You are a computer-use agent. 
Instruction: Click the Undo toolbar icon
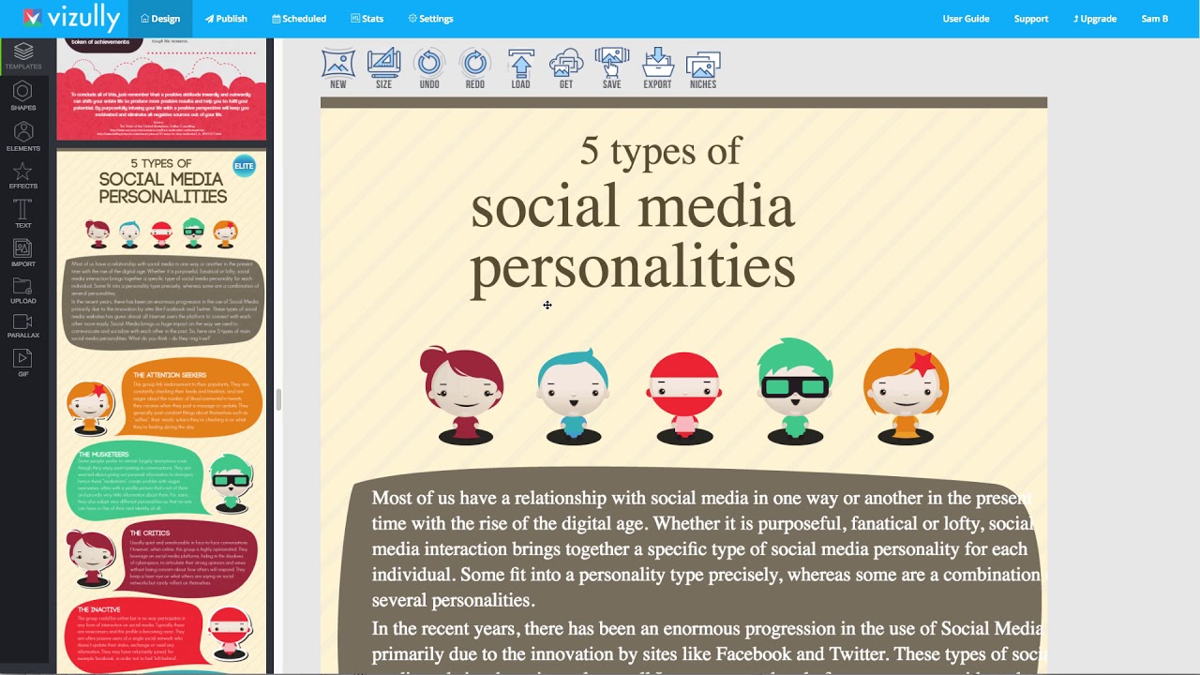[429, 69]
